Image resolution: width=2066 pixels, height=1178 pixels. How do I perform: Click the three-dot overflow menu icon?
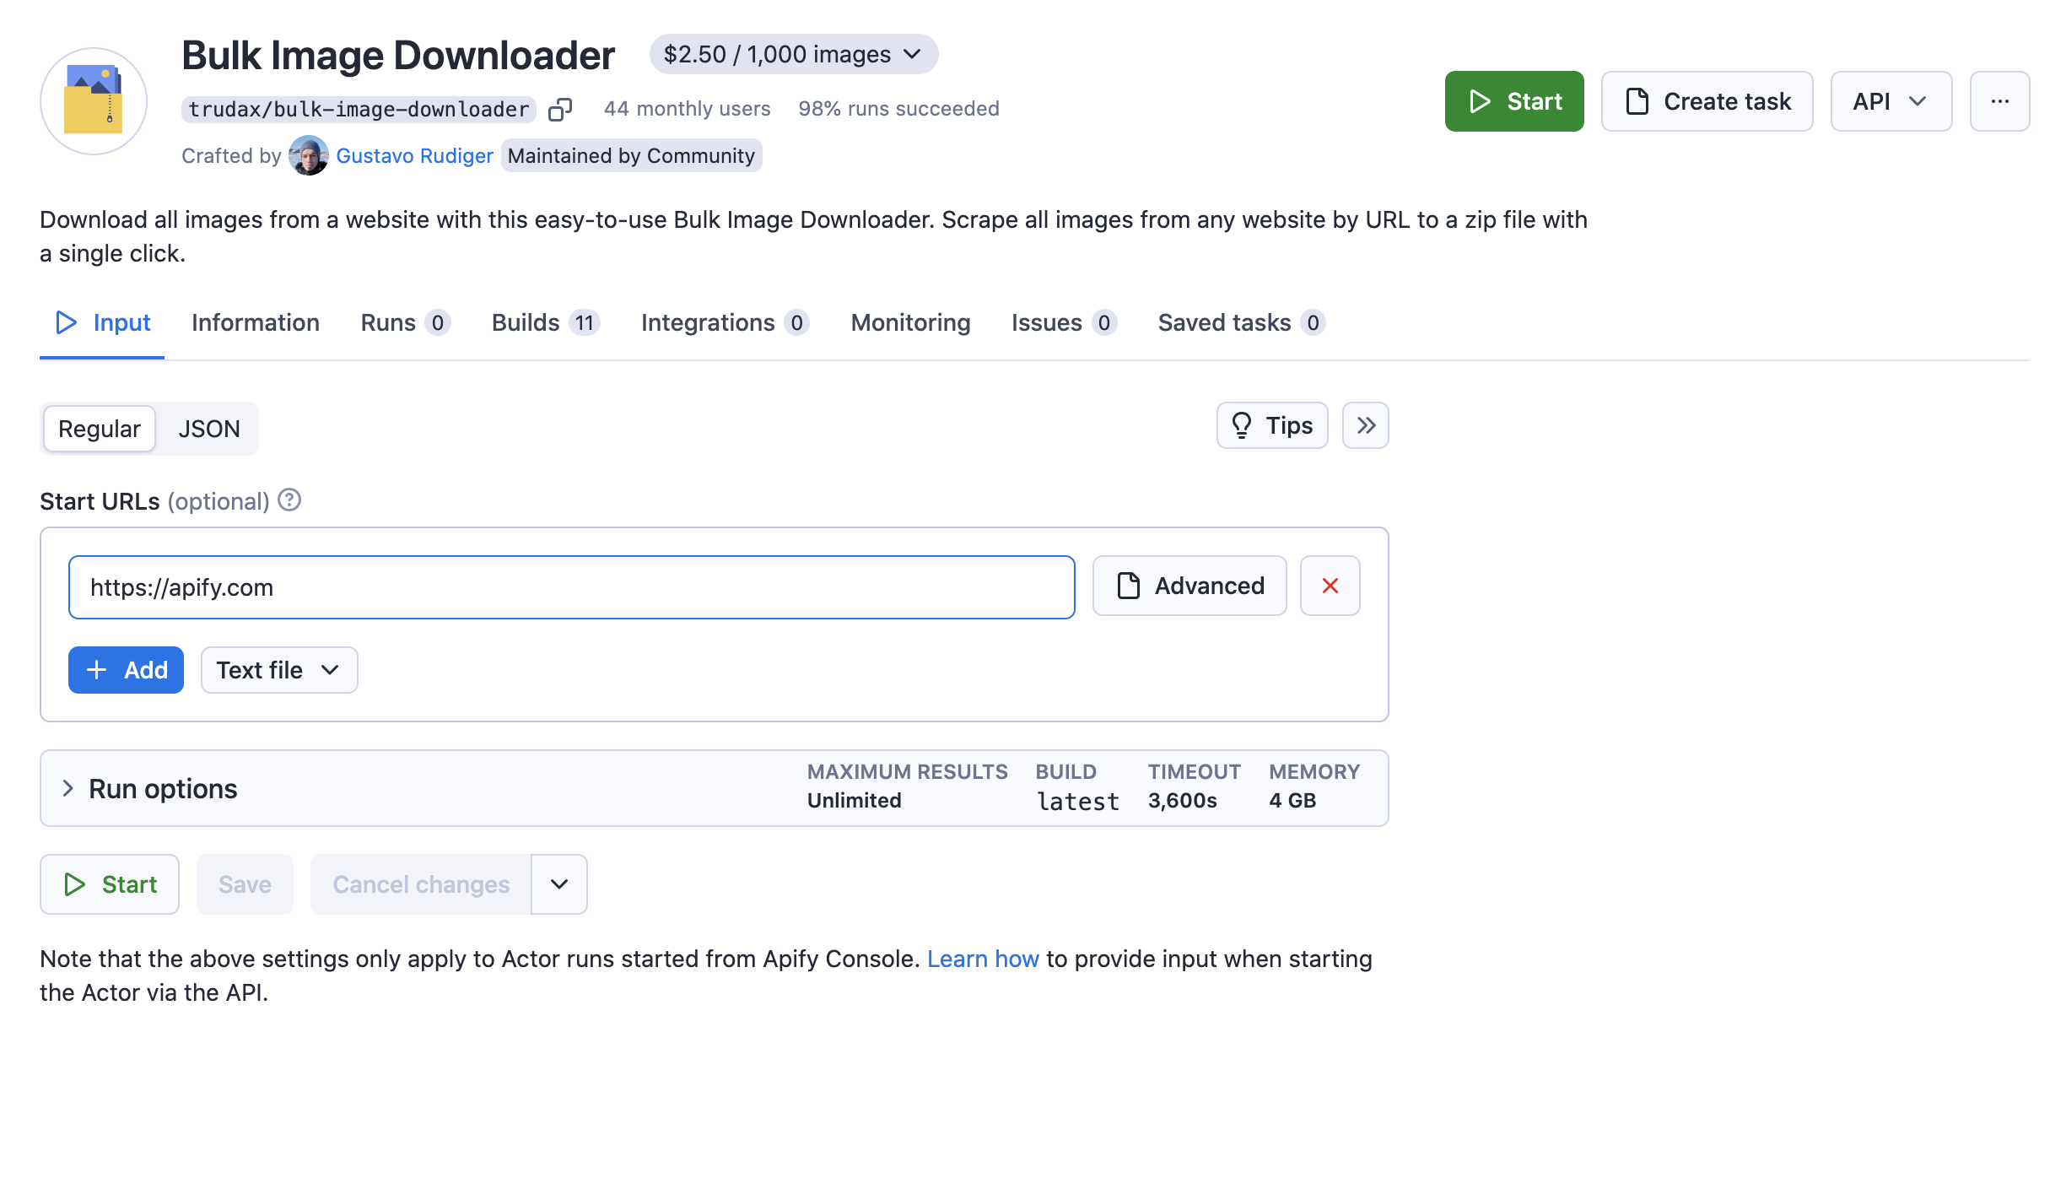pyautogui.click(x=2002, y=100)
